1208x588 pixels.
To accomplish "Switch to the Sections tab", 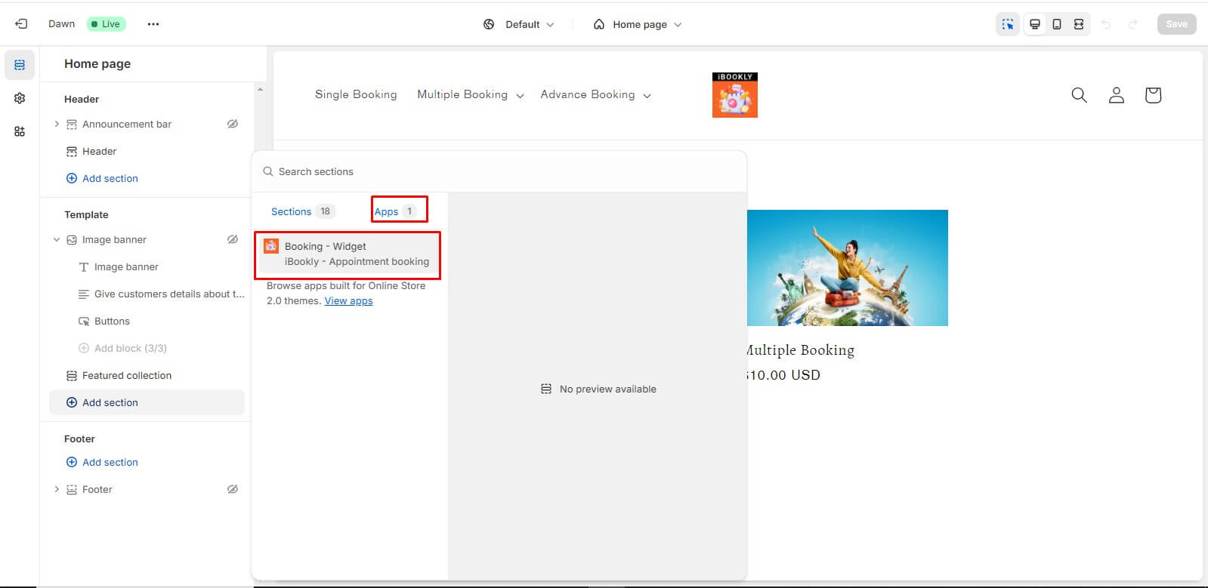I will [301, 211].
